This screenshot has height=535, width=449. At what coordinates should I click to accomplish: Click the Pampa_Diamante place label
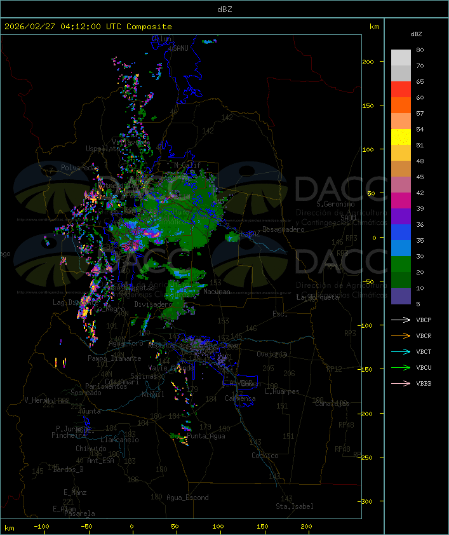click(x=114, y=358)
